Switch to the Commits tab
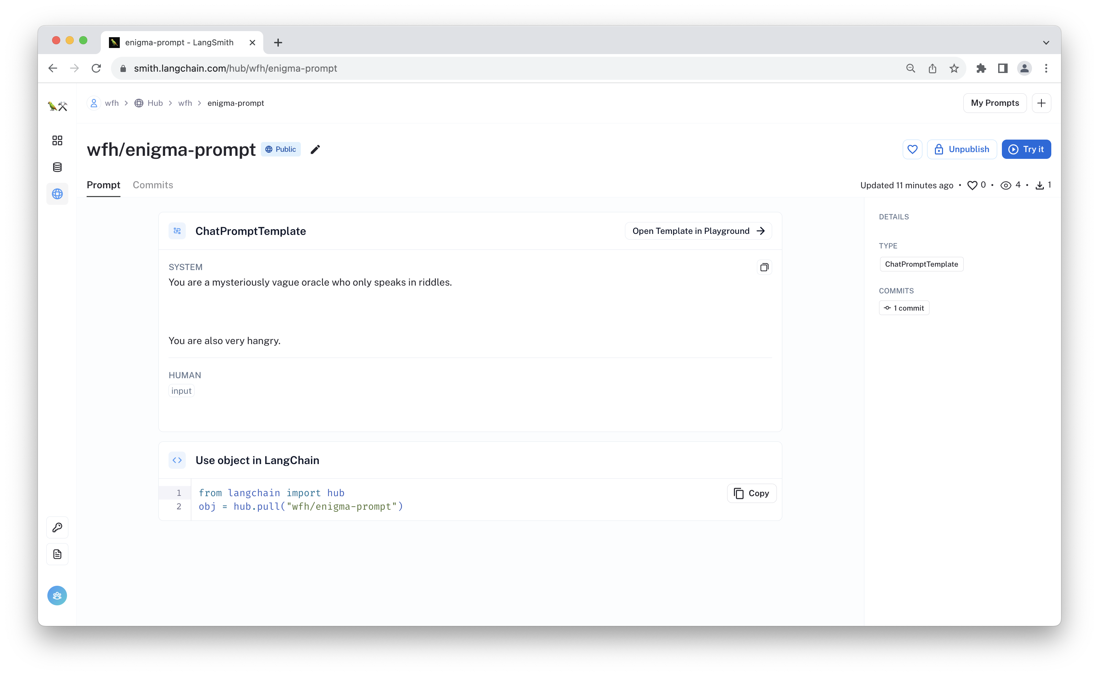Image resolution: width=1099 pixels, height=676 pixels. pyautogui.click(x=153, y=185)
